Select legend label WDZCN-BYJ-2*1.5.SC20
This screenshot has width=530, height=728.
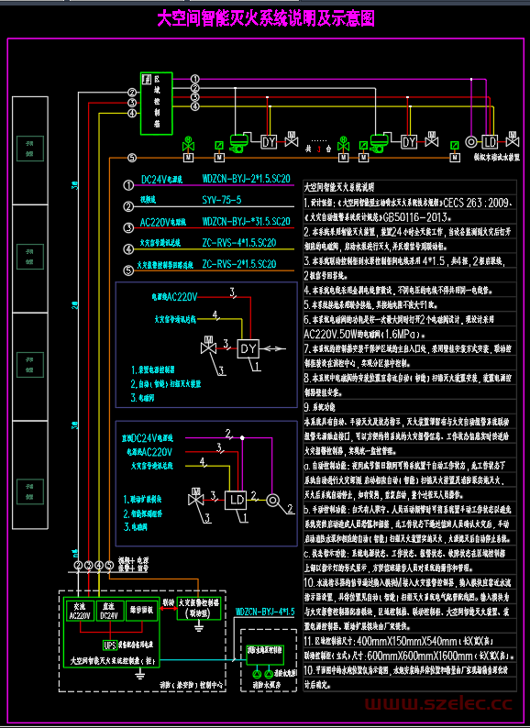pos(246,178)
